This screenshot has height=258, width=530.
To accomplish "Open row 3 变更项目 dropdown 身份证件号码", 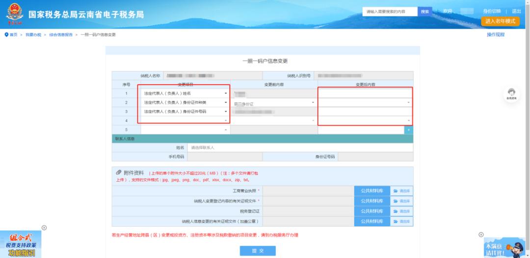I will [185, 111].
